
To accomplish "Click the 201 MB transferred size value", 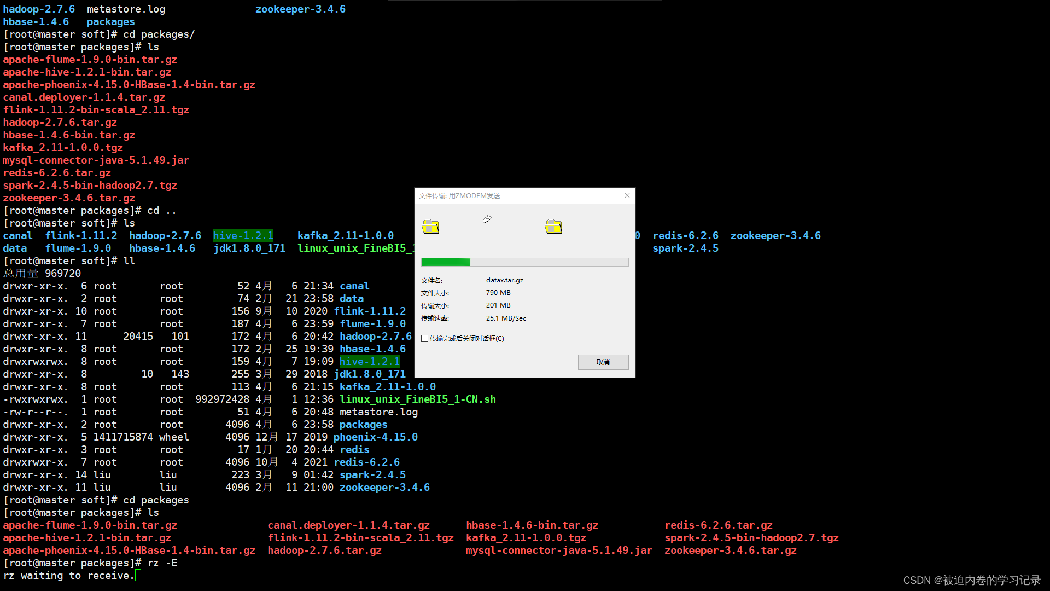I will pyautogui.click(x=498, y=305).
